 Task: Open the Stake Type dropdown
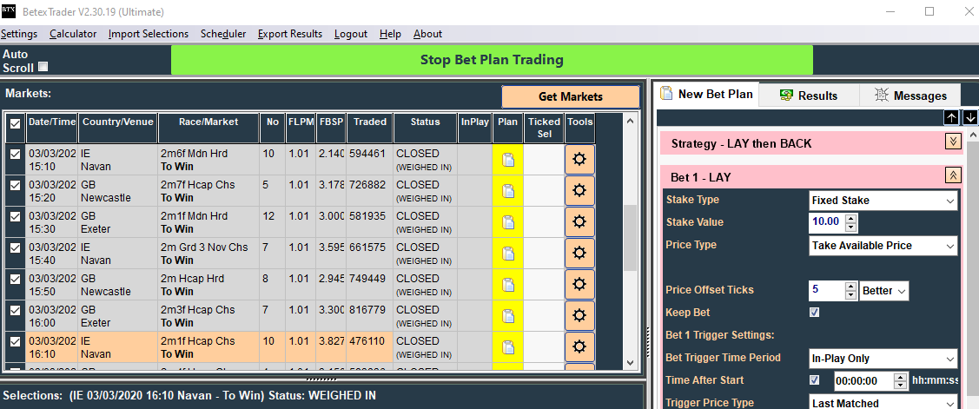pos(883,201)
